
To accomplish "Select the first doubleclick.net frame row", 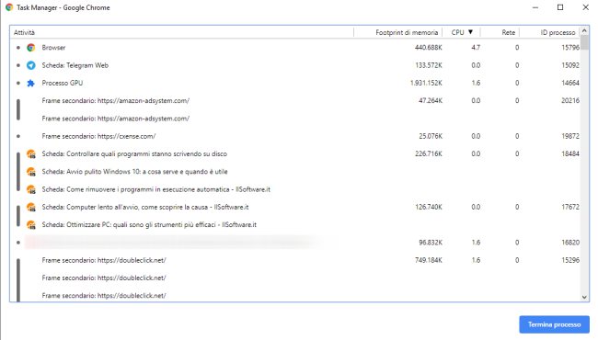I will [x=294, y=260].
